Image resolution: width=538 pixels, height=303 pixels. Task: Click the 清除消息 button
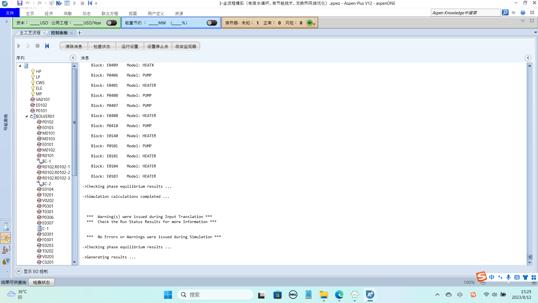click(x=74, y=46)
